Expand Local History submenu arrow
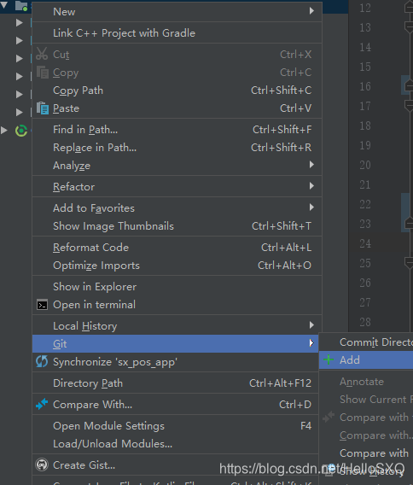 311,325
